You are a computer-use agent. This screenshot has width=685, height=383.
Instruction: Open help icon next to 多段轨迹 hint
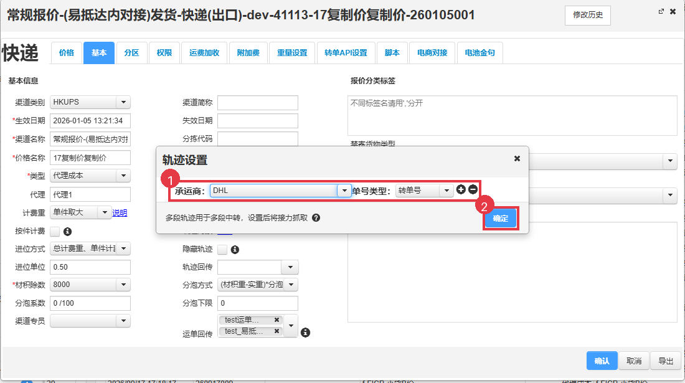point(316,217)
